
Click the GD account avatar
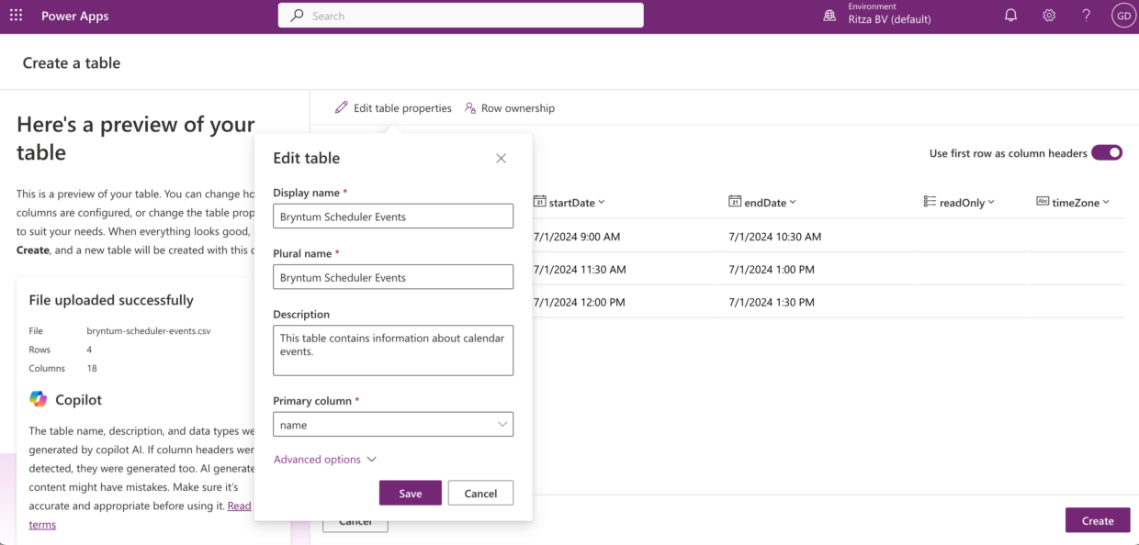(x=1122, y=16)
